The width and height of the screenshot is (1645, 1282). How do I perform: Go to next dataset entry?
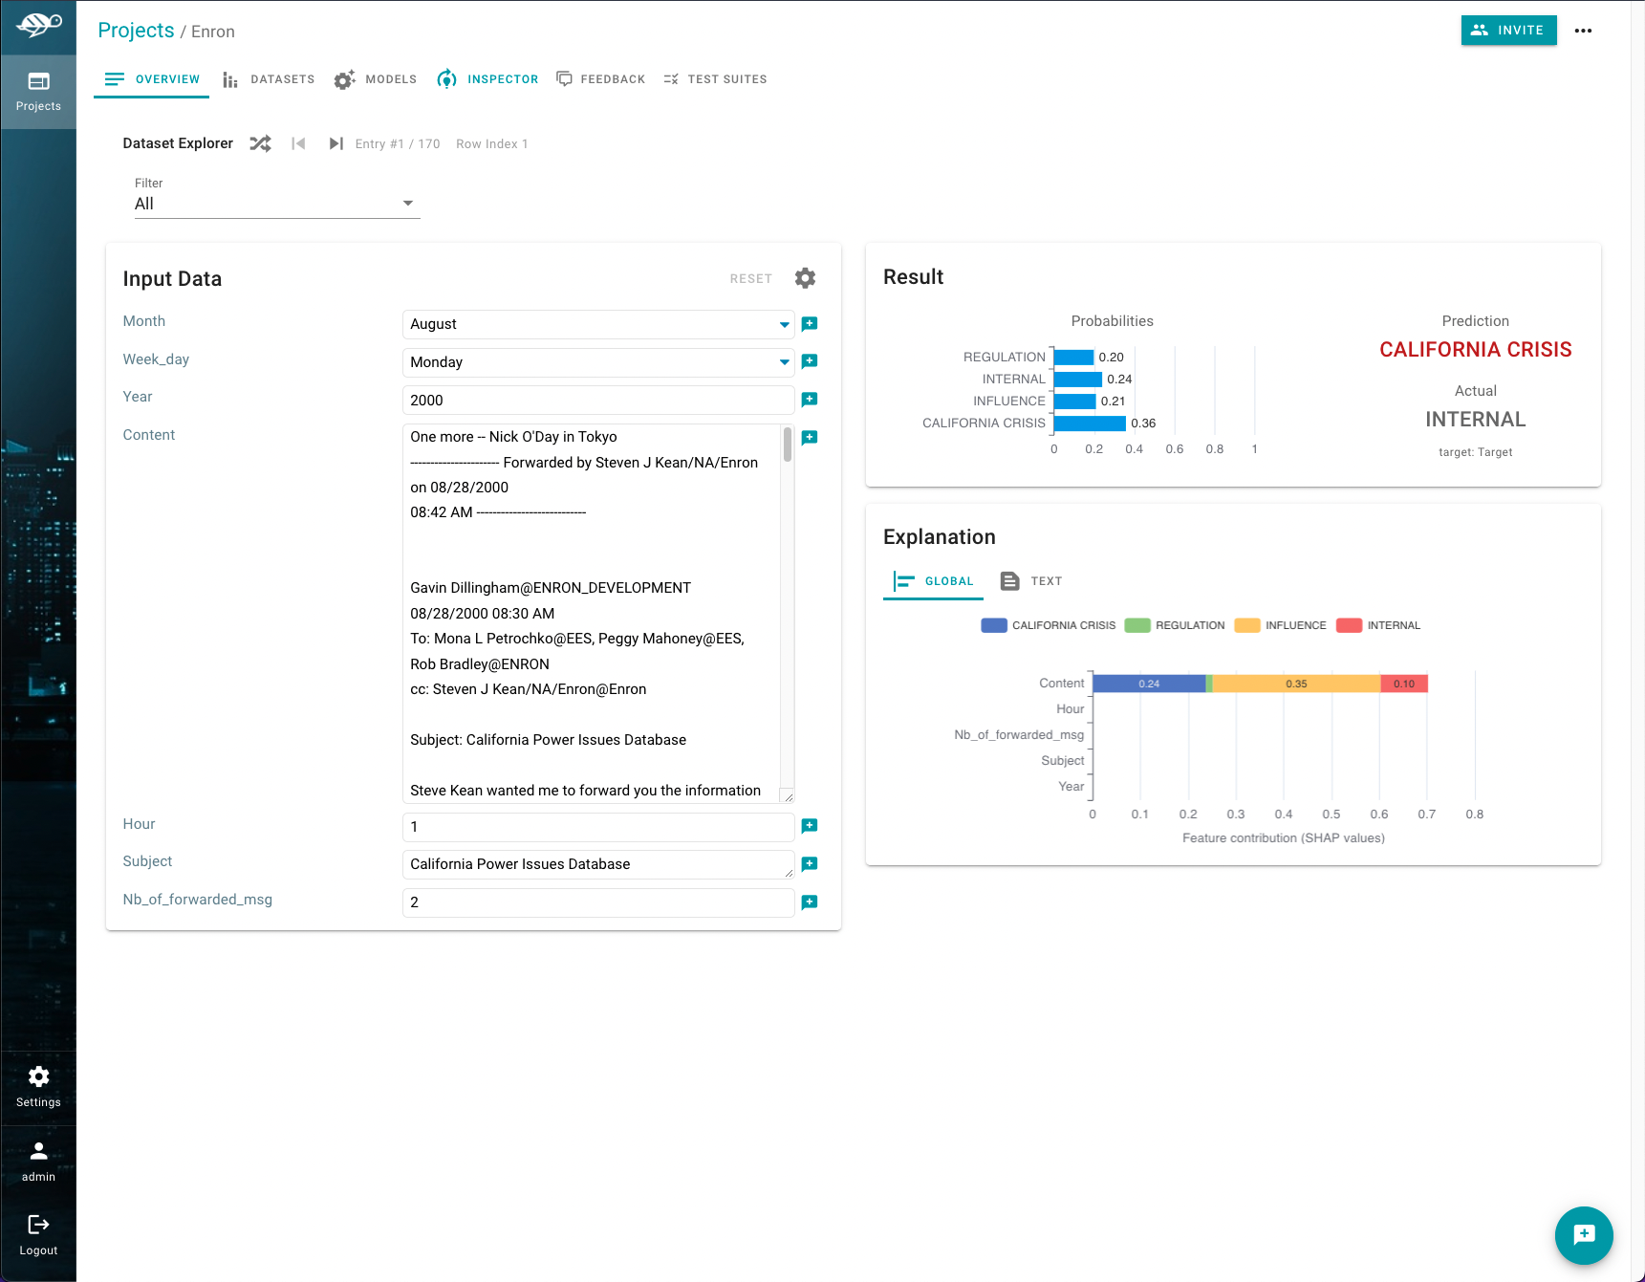click(335, 143)
